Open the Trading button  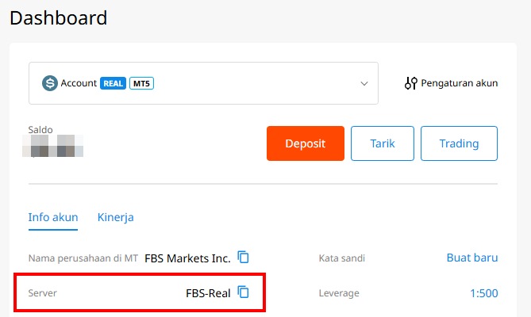[x=459, y=143]
